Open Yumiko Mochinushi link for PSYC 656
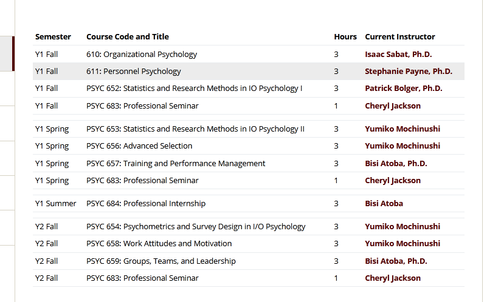Image resolution: width=501 pixels, height=302 pixels. (x=403, y=146)
